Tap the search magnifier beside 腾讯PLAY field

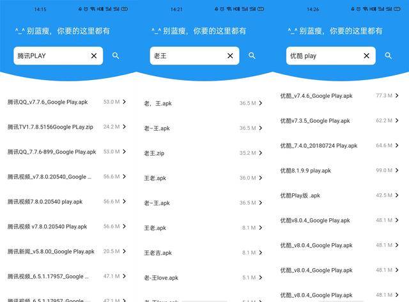116,56
